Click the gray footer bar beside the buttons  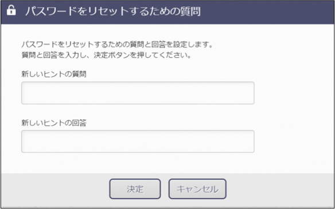tap(278, 190)
